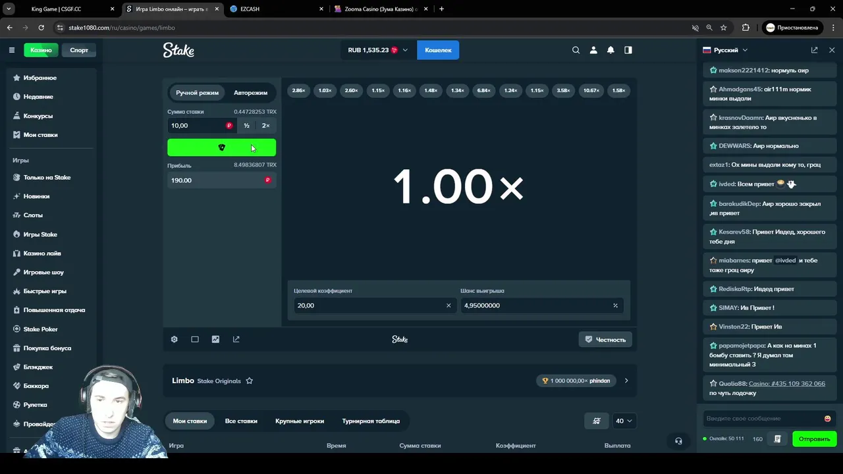Image resolution: width=843 pixels, height=474 pixels.
Task: Open the Fairness (Честность) button
Action: pos(605,339)
